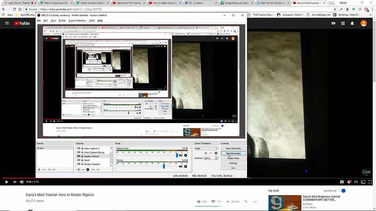Show the Gmod source
This screenshot has height=211, width=376.
[78, 160]
